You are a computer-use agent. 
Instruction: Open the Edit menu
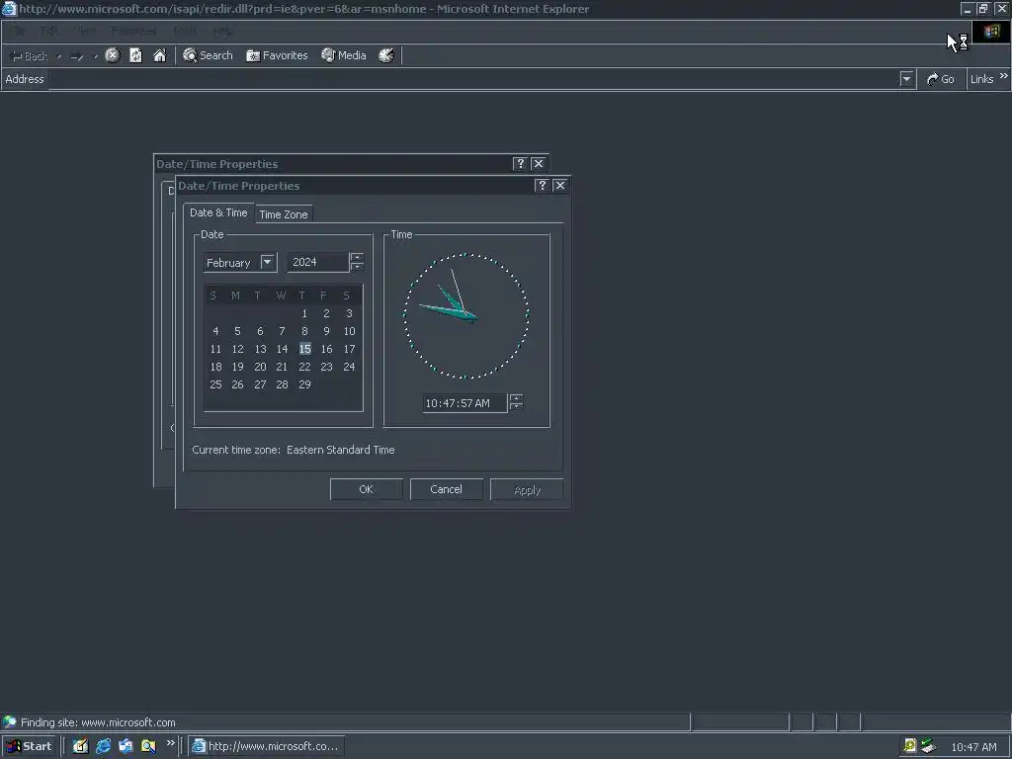pos(48,31)
